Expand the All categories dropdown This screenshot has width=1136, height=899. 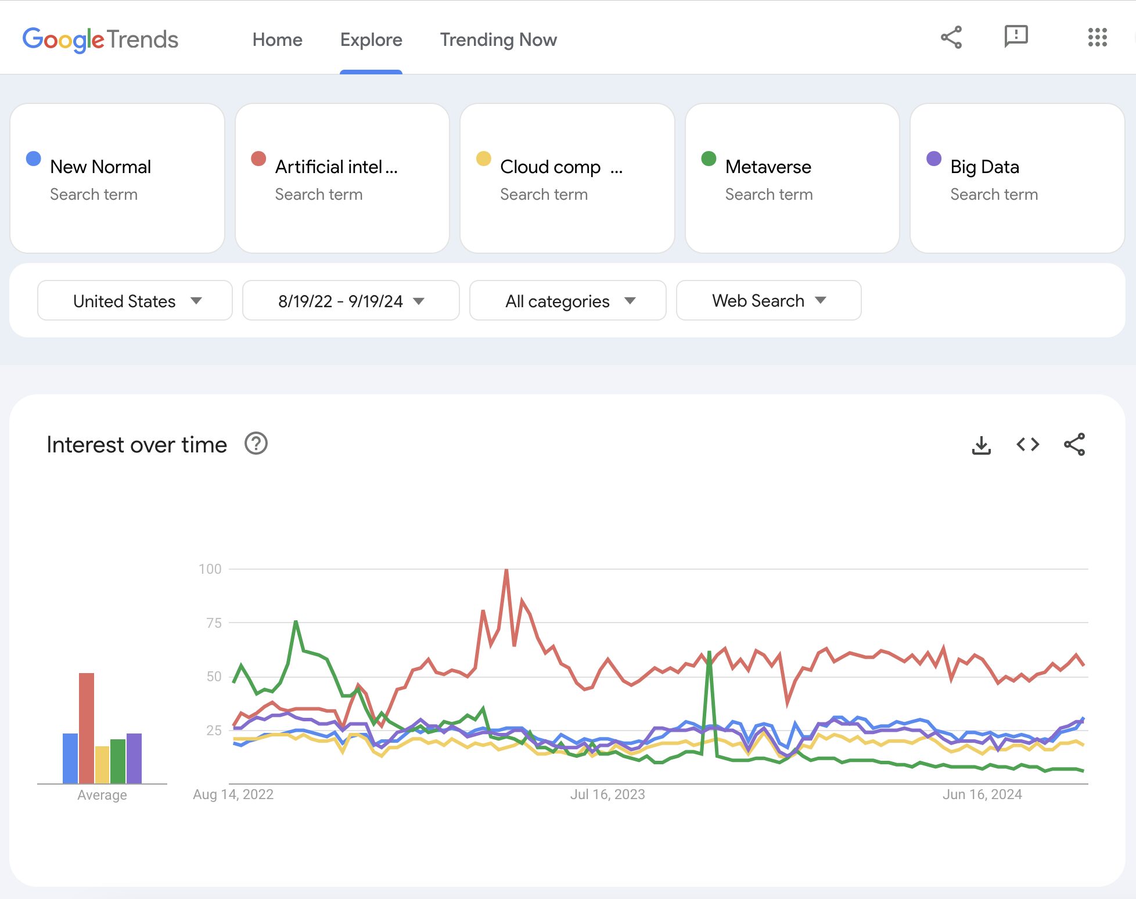tap(567, 301)
